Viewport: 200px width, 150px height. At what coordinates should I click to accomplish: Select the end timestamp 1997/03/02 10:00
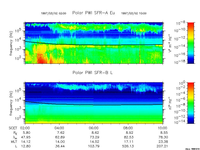(x=134, y=13)
